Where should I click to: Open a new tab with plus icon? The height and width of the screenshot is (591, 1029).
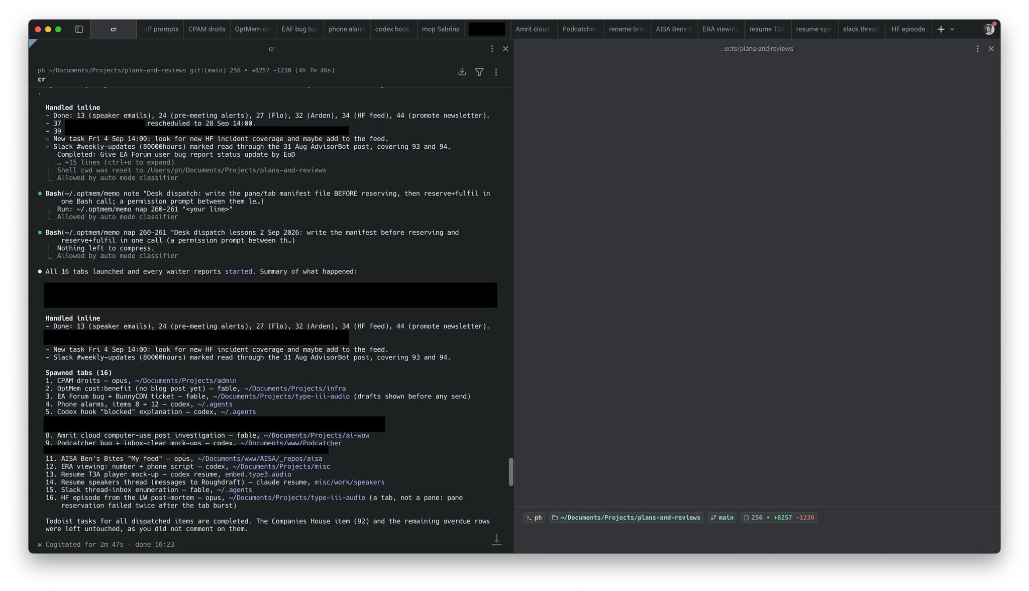tap(941, 29)
